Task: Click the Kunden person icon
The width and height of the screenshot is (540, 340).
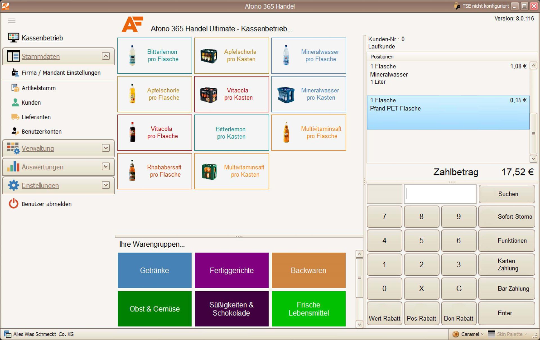Action: click(15, 102)
